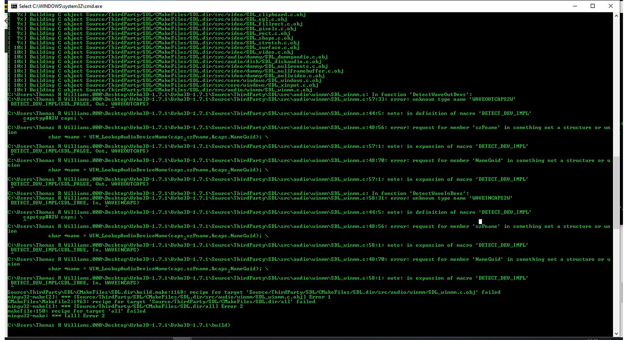Click the 'mingw32-make: *** [all] Error 2' line
This screenshot has height=340, width=628.
click(56, 315)
